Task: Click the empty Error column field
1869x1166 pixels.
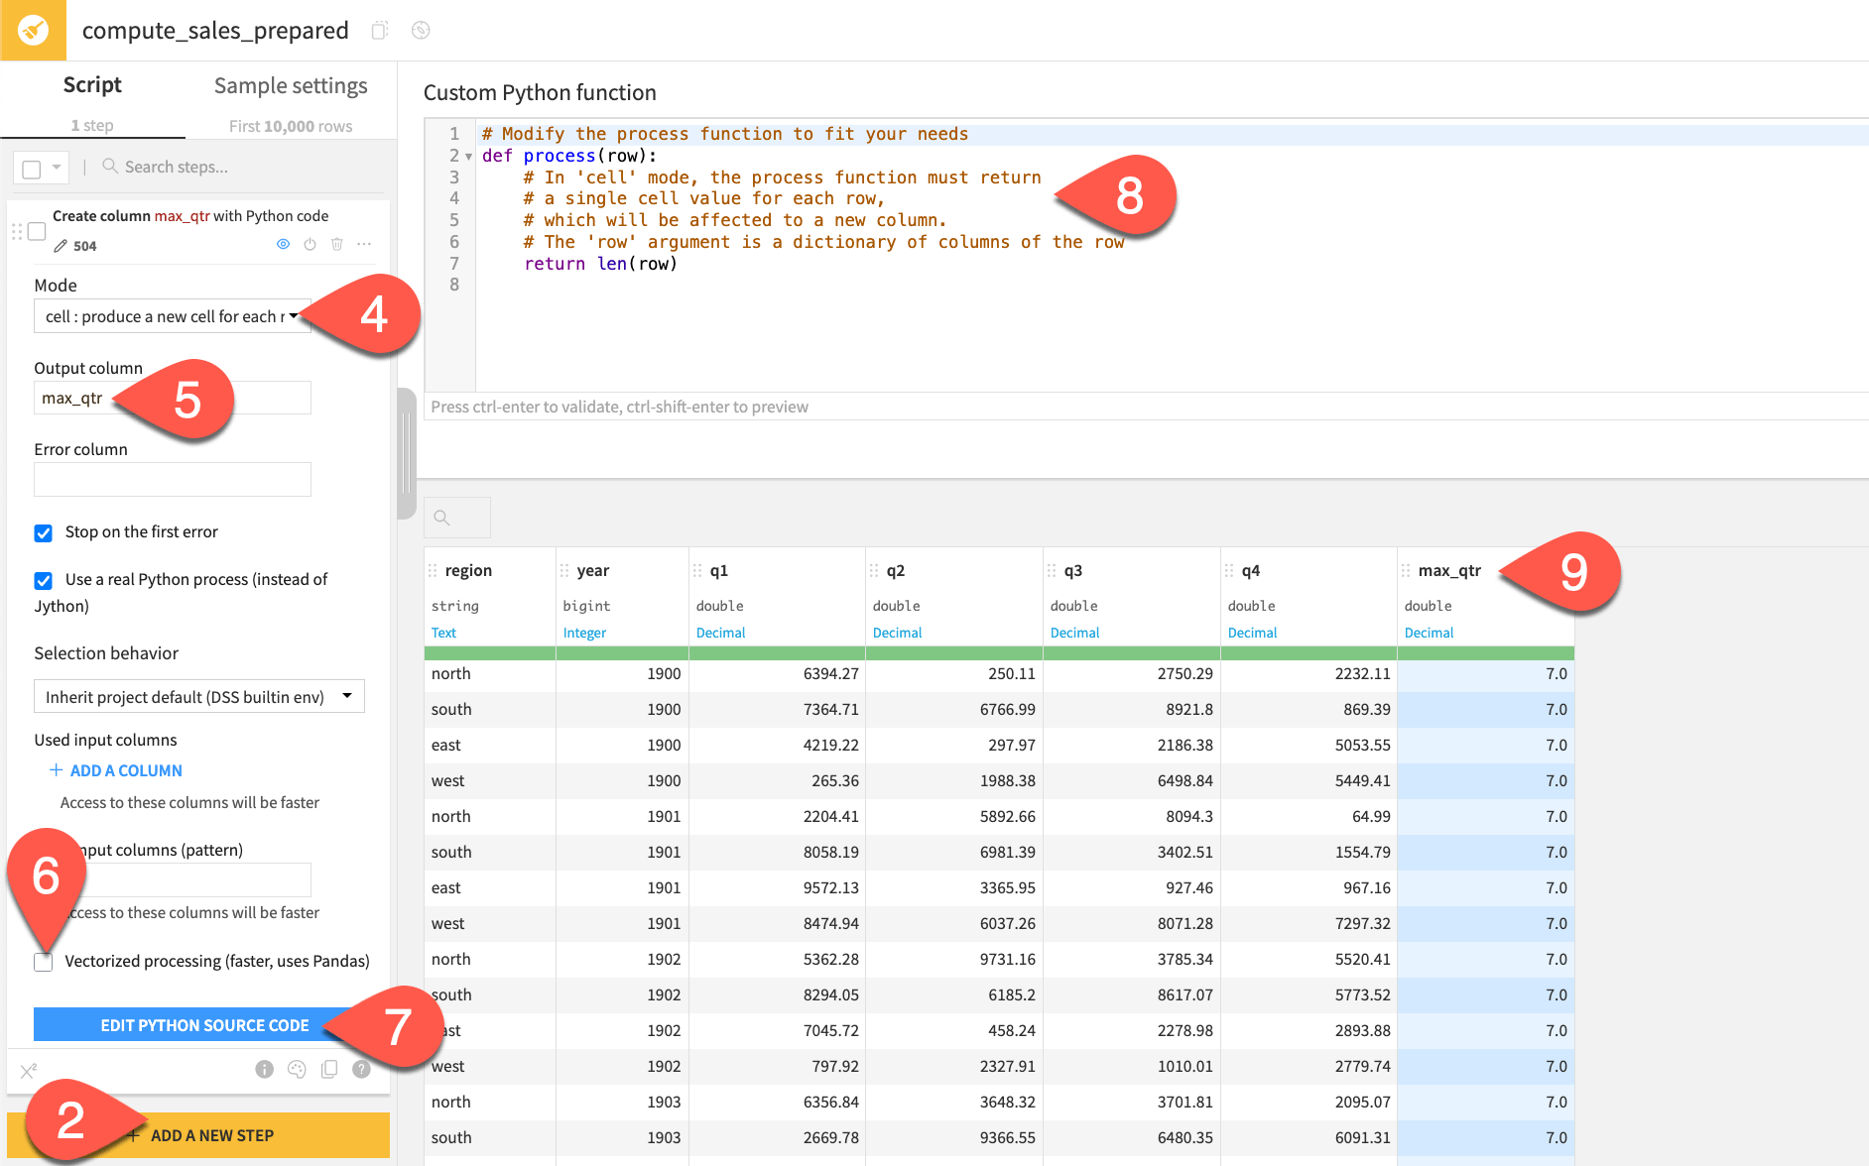Action: point(173,479)
